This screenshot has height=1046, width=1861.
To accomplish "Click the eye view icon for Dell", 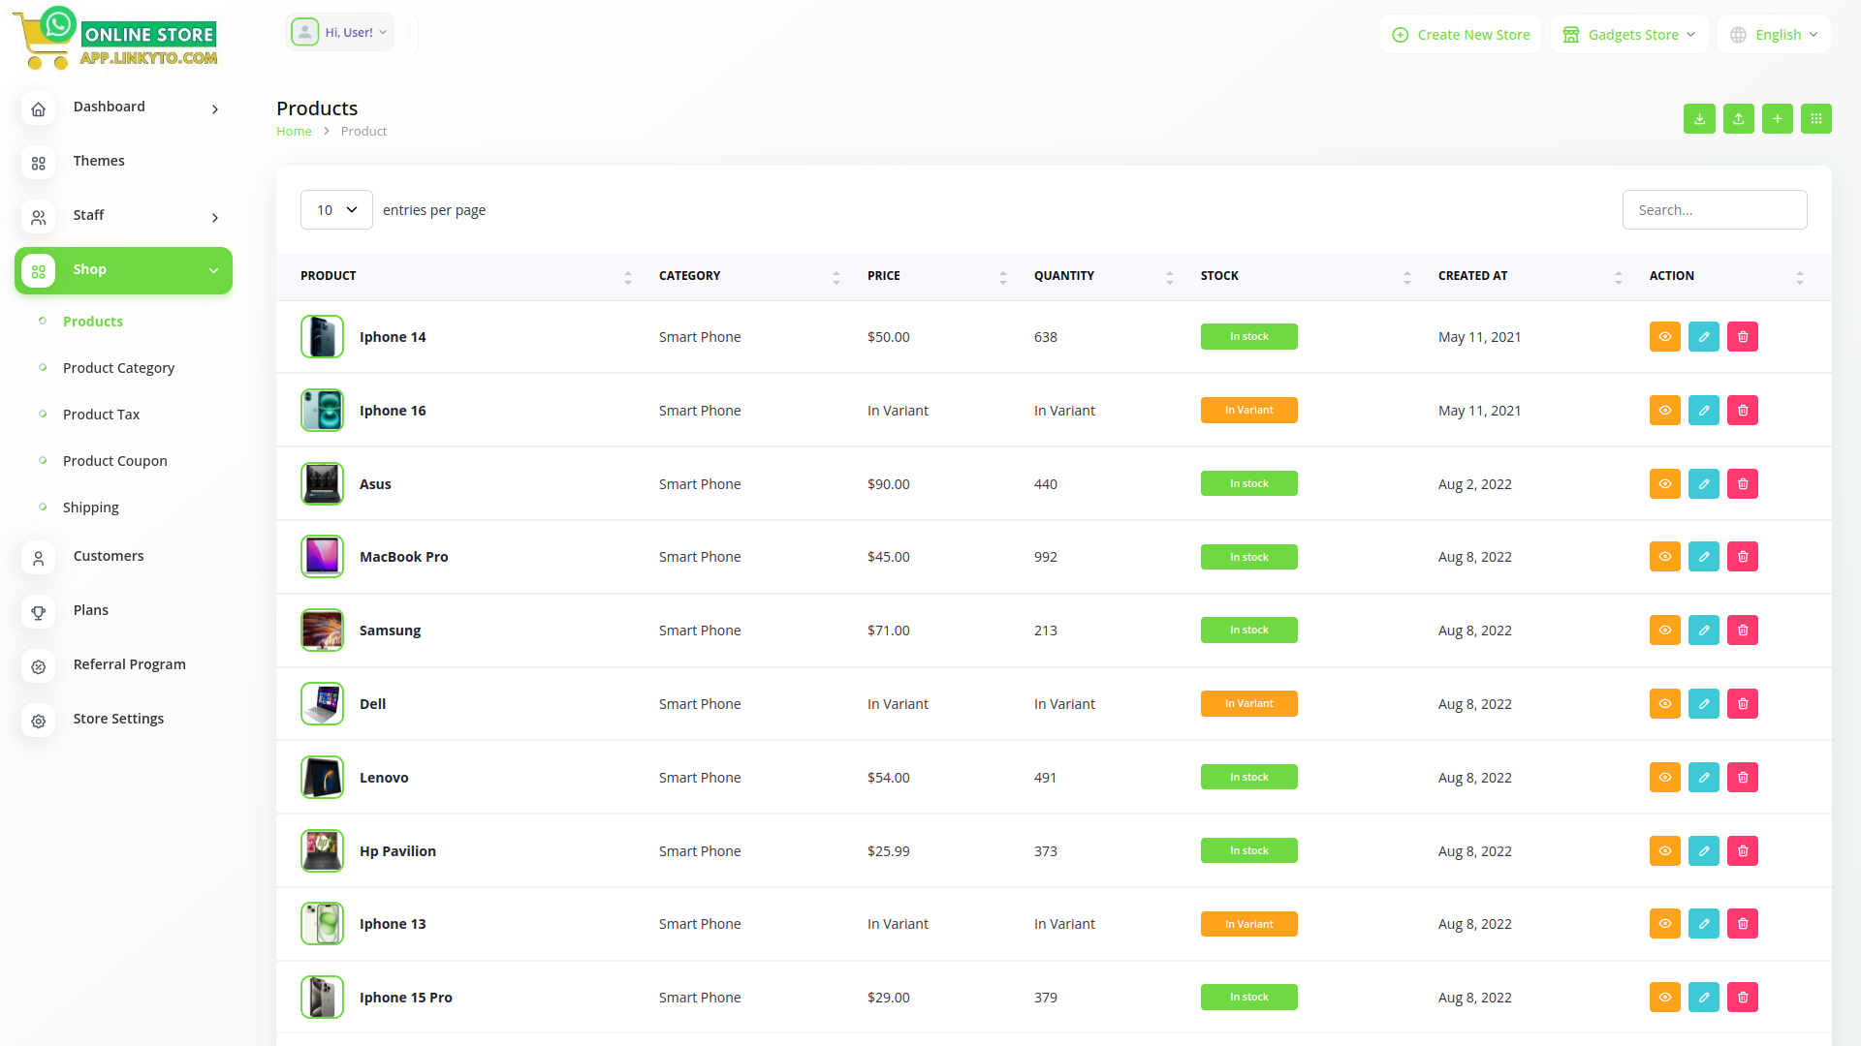I will [1664, 704].
